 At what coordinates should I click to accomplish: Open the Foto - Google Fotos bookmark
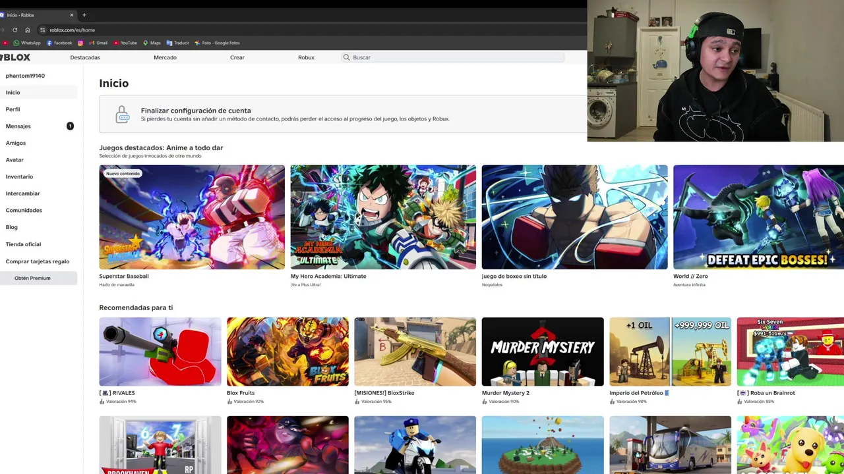(x=217, y=43)
